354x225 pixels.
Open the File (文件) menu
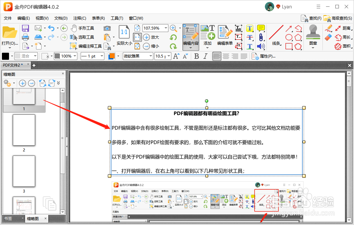[x=8, y=18]
